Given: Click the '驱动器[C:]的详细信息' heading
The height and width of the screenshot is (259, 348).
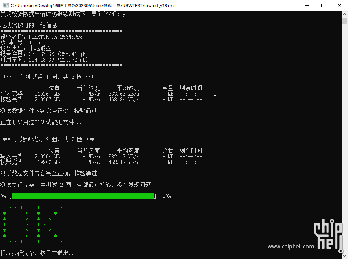Looking at the screenshot, I should [29, 26].
